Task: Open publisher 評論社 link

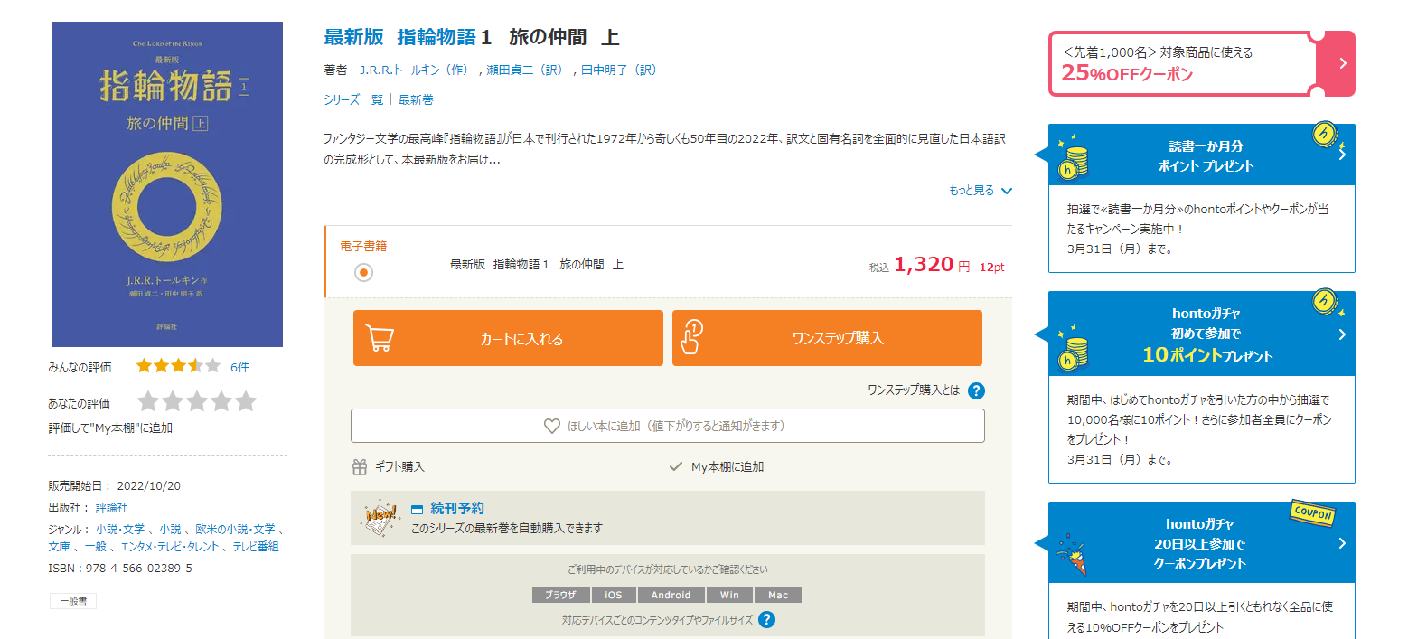Action: [x=112, y=508]
